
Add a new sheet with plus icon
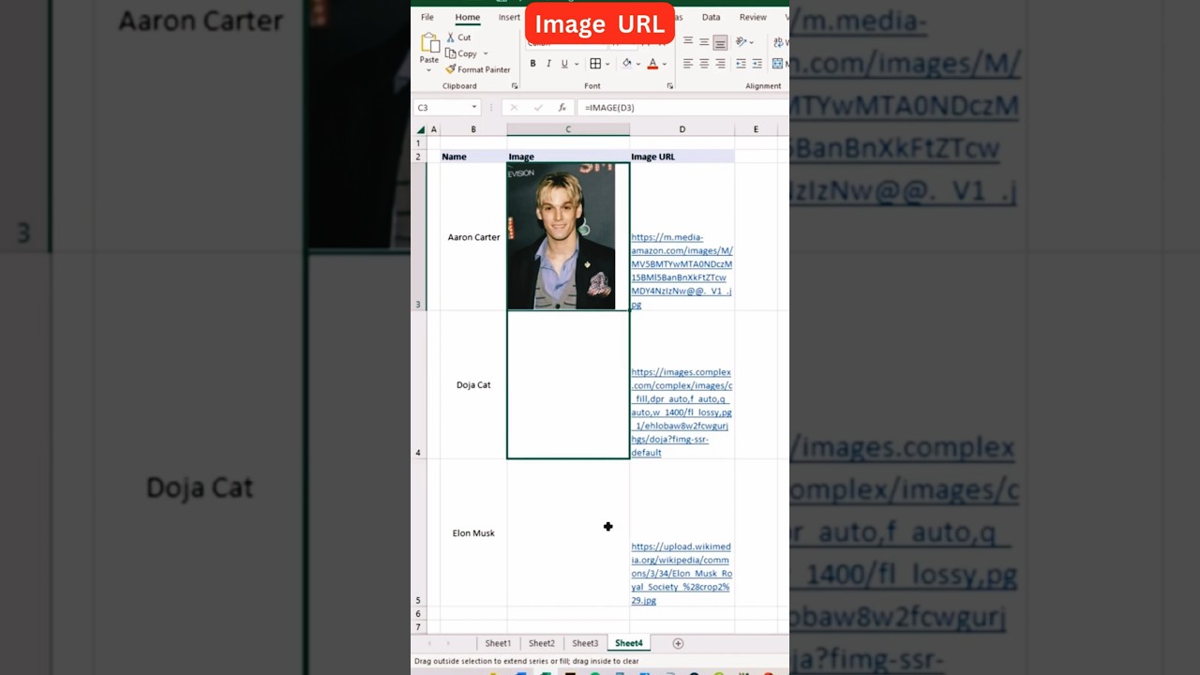(x=678, y=643)
